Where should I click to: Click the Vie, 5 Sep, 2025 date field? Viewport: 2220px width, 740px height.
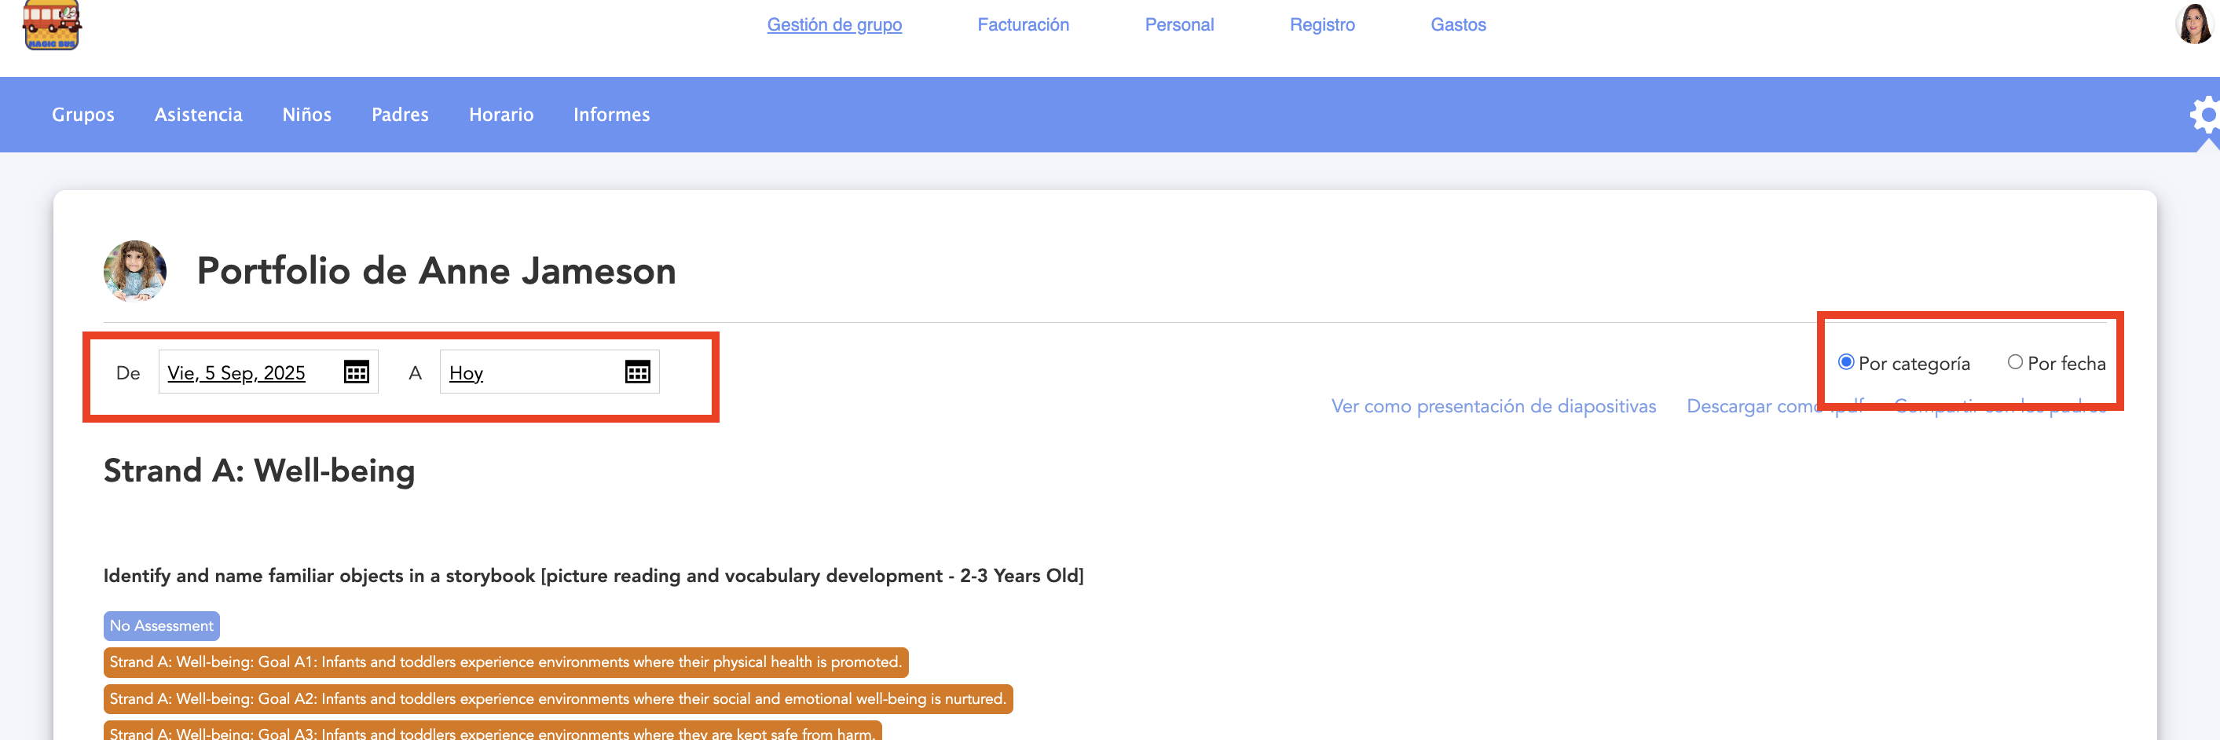pos(268,372)
